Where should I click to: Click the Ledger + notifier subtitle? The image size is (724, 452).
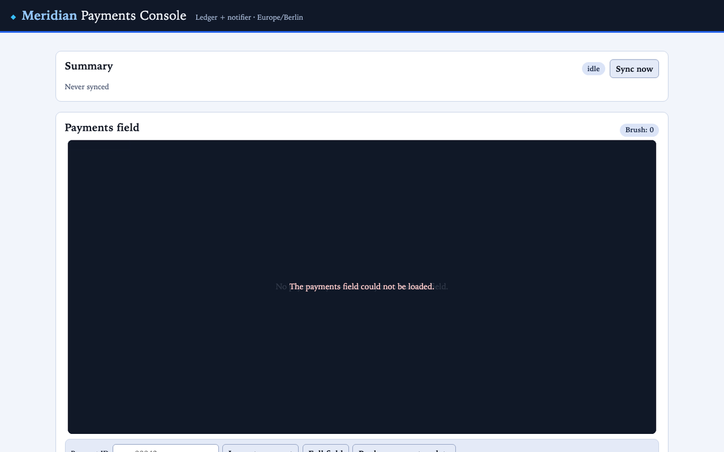tap(222, 17)
